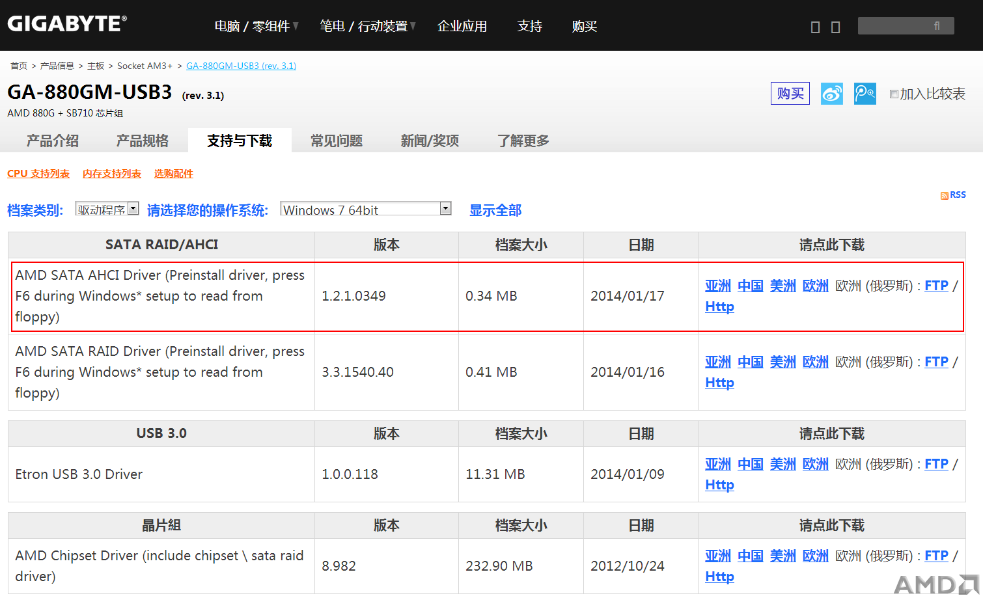Open the 档案类别 驱动程序 dropdown

(107, 209)
